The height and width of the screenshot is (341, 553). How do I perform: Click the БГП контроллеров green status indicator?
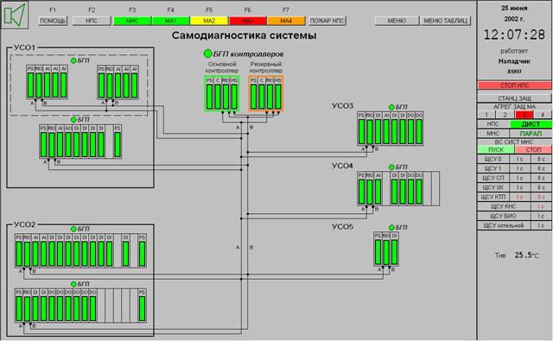(x=207, y=54)
